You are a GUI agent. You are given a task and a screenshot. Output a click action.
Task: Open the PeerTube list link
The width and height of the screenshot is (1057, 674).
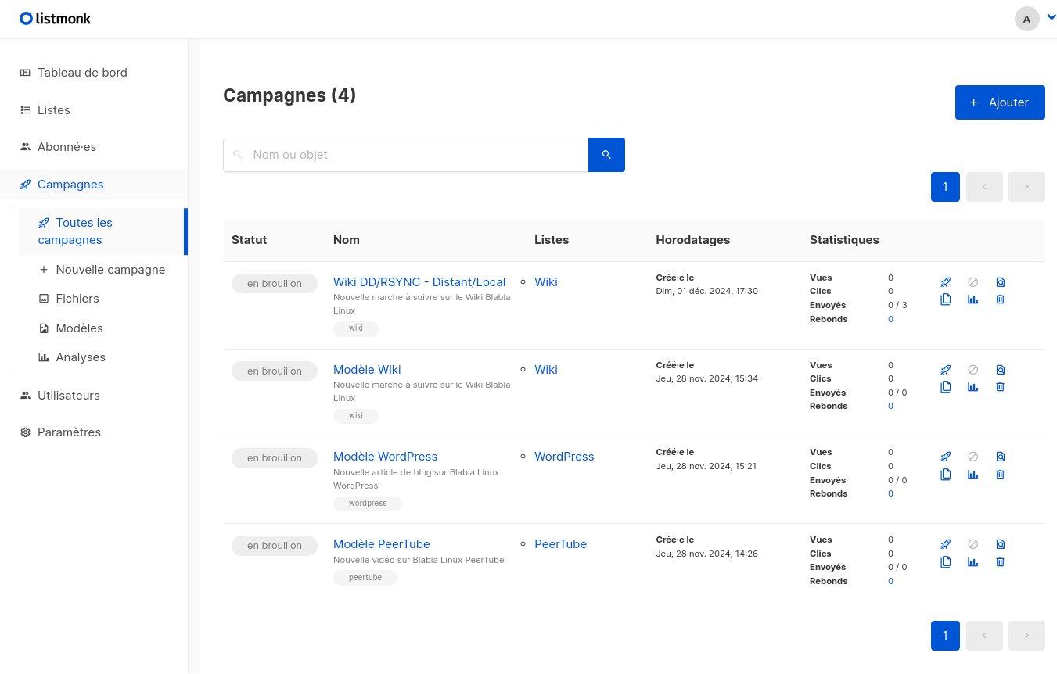click(x=560, y=544)
